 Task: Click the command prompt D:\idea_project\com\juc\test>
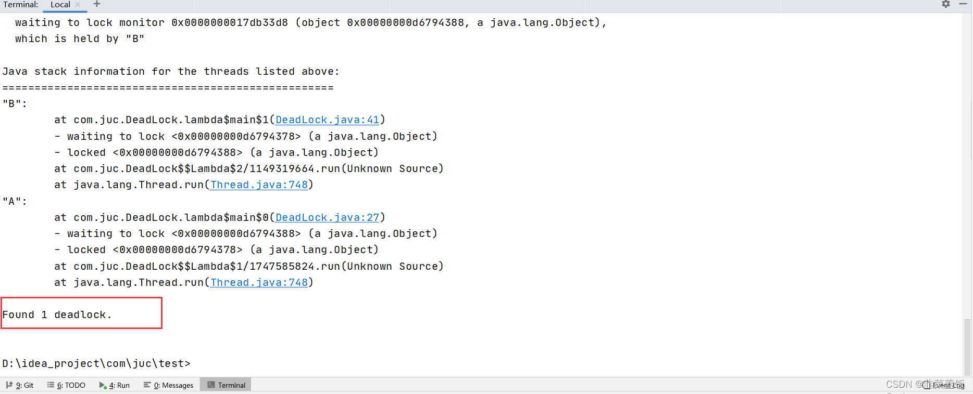(x=96, y=364)
